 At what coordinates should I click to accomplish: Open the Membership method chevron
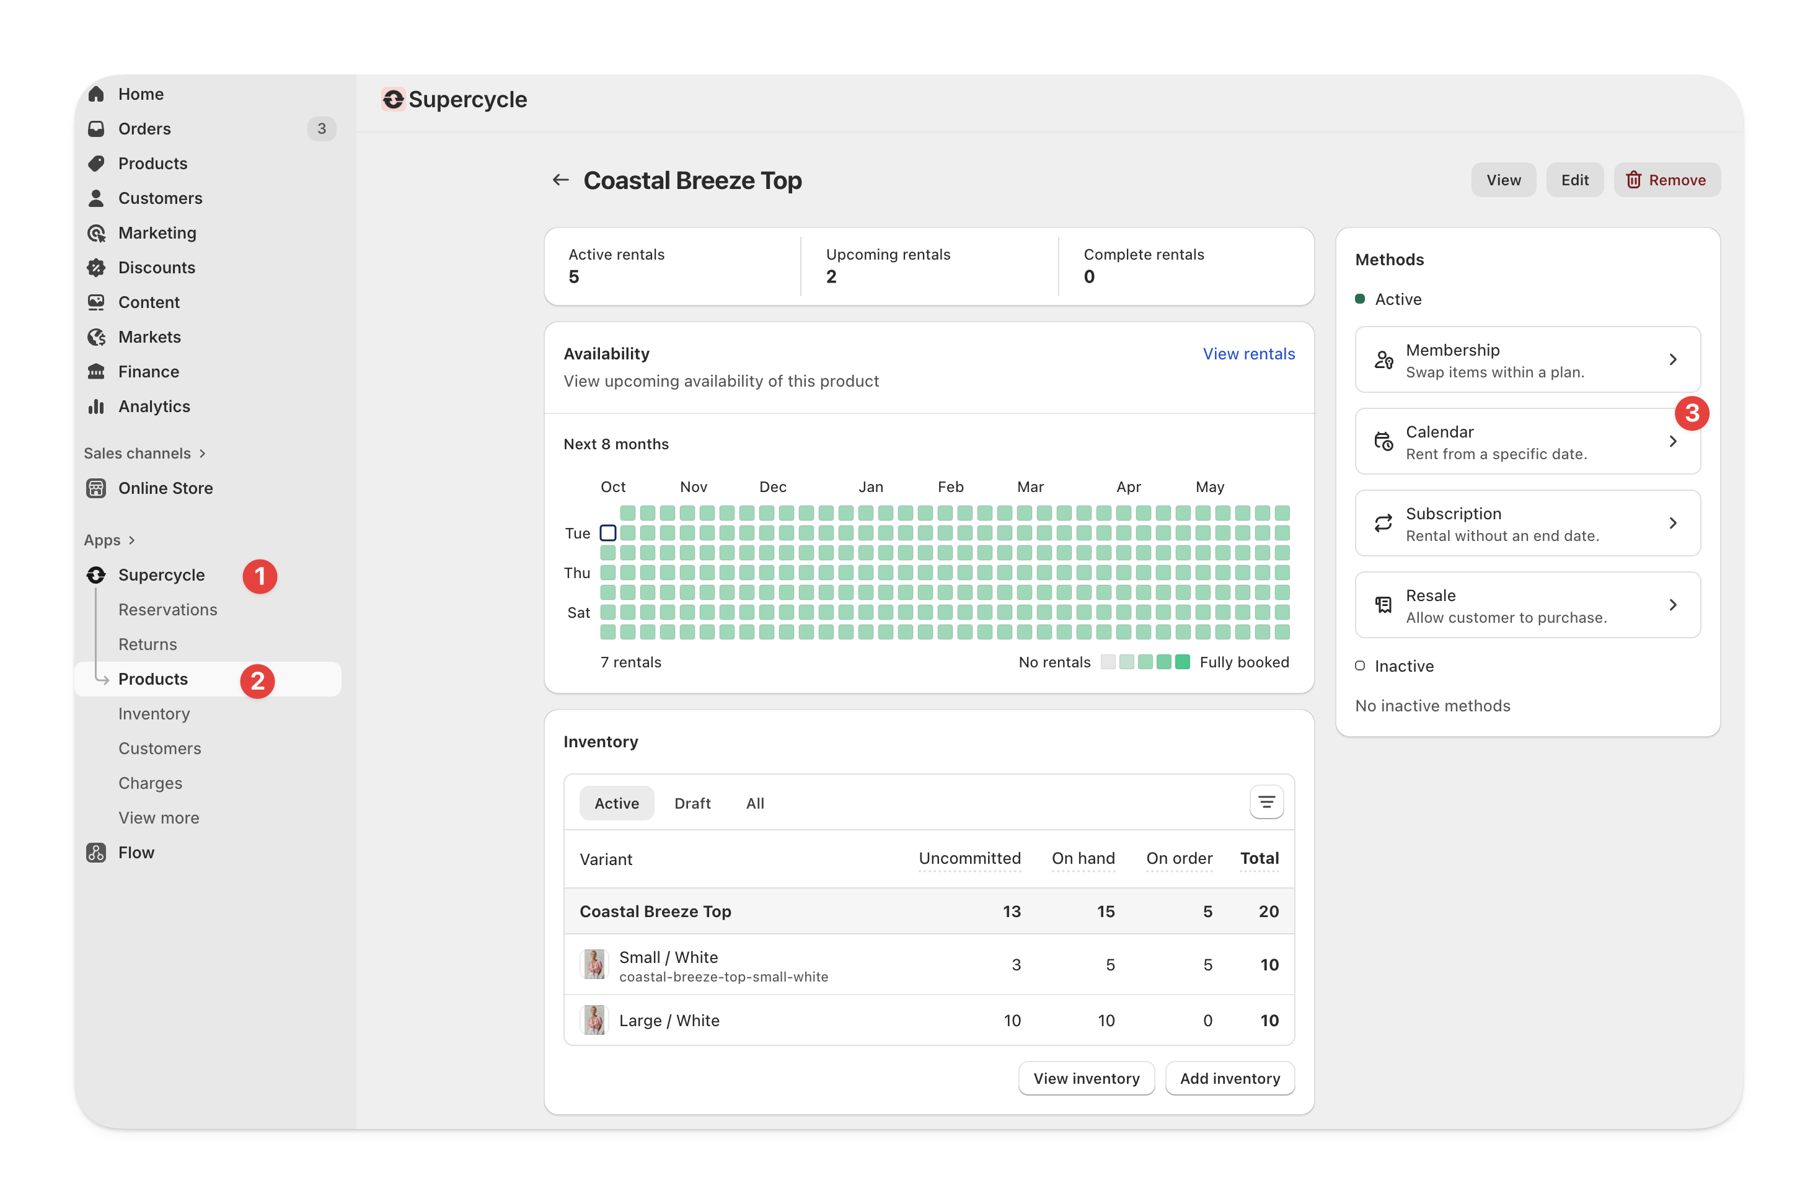click(1673, 359)
